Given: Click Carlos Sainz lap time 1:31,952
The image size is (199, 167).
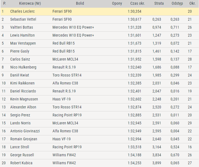Looking at the screenshot, I should 134,59.
